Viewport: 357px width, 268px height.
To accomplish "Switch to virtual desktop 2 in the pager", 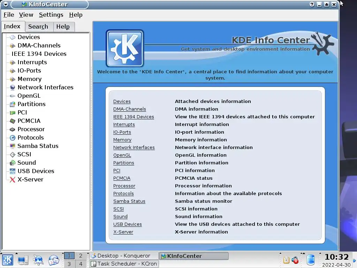I will [81, 256].
